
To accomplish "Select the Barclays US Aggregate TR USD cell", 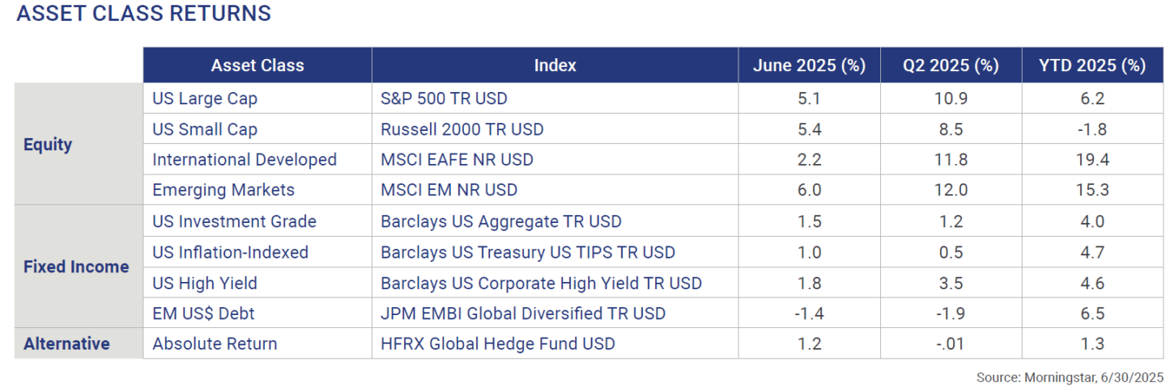I will point(500,221).
